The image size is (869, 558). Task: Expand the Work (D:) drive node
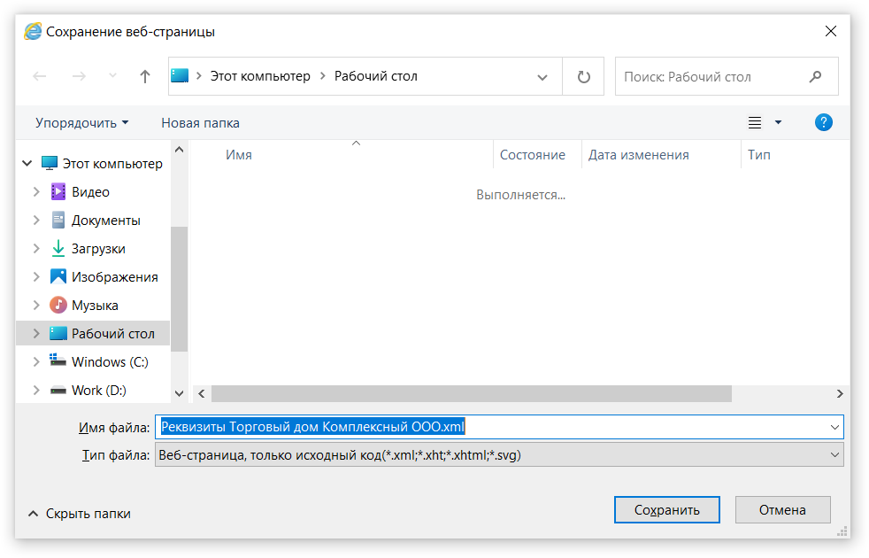(36, 391)
